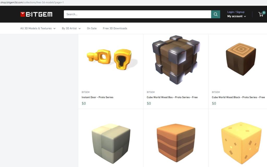This screenshot has height=167, width=267.
Task: Open the orange striped dirt cube thumbnail
Action: pyautogui.click(x=176, y=143)
